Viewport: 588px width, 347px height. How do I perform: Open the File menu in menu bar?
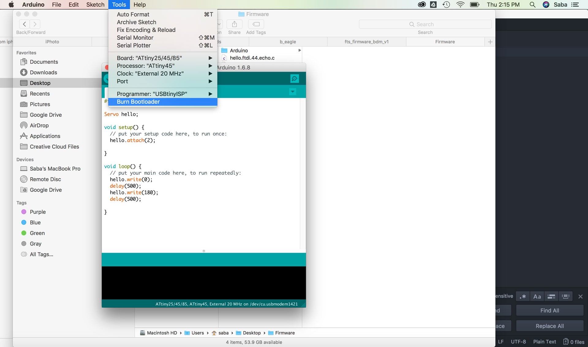click(x=56, y=5)
